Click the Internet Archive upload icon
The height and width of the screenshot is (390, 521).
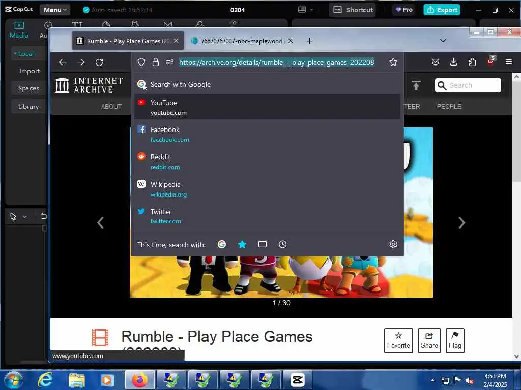coord(416,85)
